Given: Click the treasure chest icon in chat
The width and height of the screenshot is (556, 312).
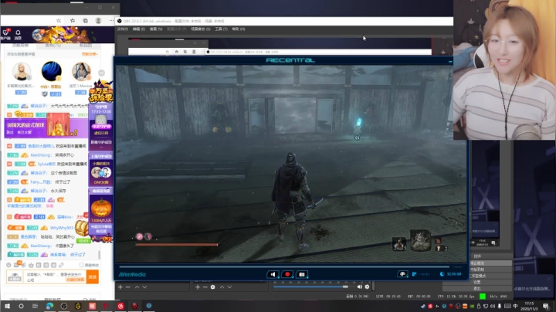Looking at the screenshot, I should point(81,228).
